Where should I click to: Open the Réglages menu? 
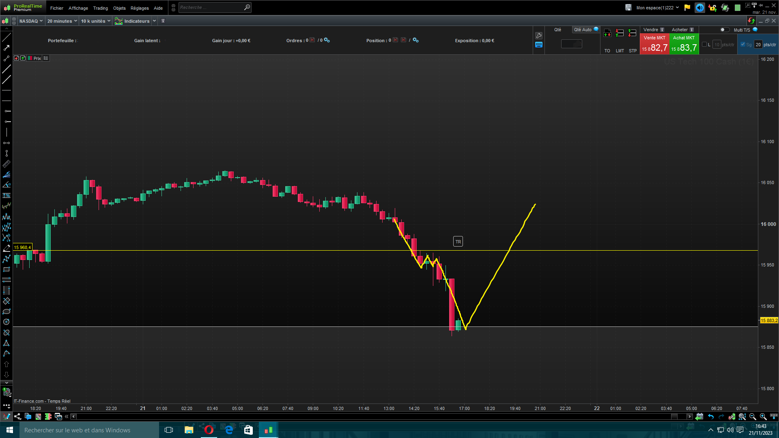(x=140, y=8)
